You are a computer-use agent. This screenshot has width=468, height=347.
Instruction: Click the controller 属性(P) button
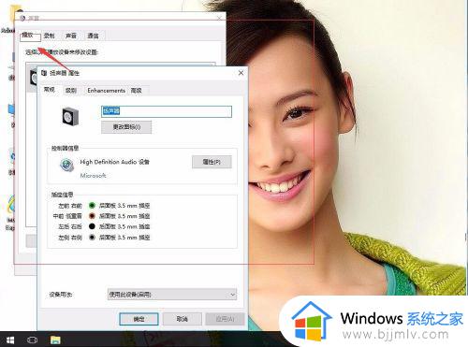(212, 162)
